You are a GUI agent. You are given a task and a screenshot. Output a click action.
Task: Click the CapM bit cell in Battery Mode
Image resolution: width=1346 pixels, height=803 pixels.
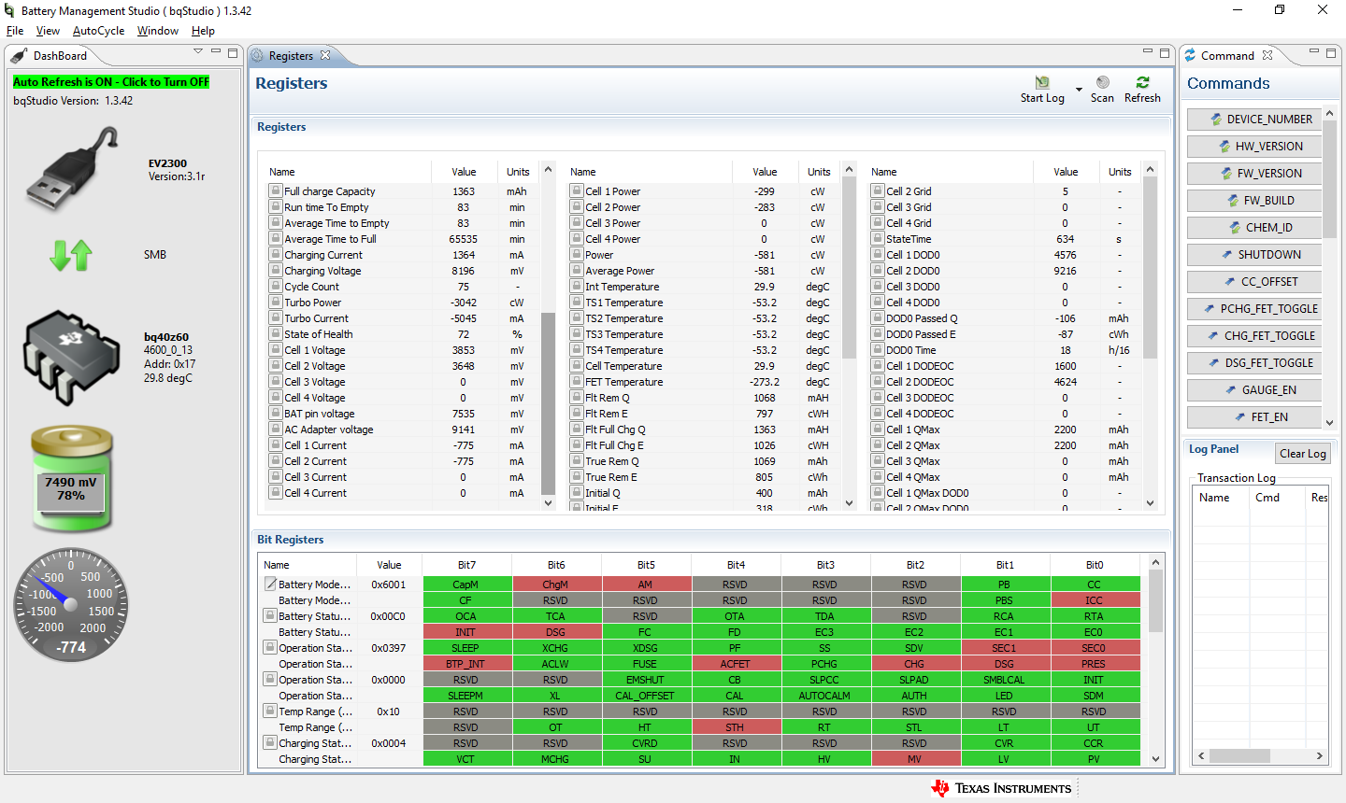point(466,585)
